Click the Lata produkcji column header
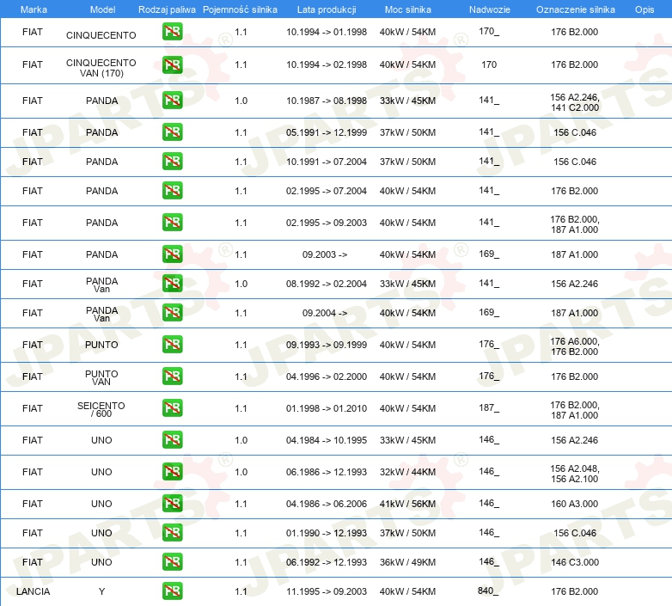672x606 pixels. point(327,9)
